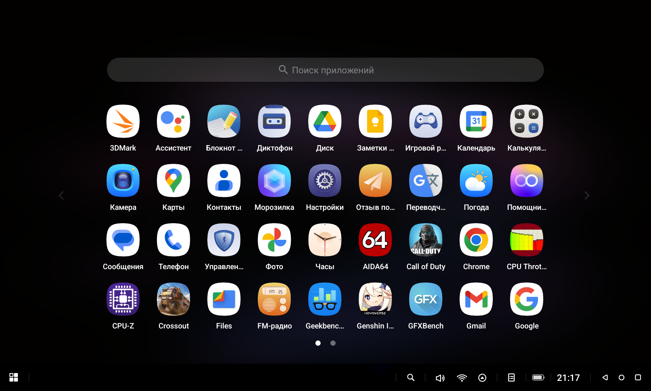Open Gmail
Image resolution: width=651 pixels, height=391 pixels.
click(x=476, y=299)
